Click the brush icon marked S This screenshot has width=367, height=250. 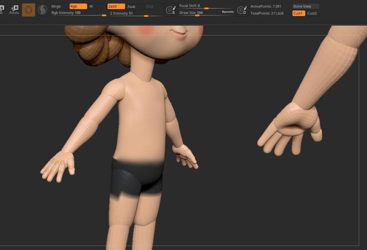tap(171, 10)
